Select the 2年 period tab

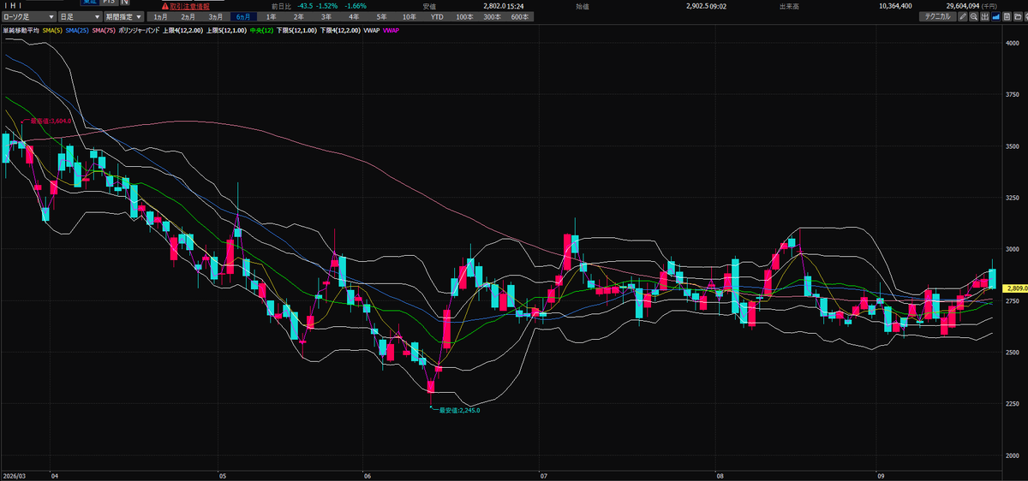(298, 16)
